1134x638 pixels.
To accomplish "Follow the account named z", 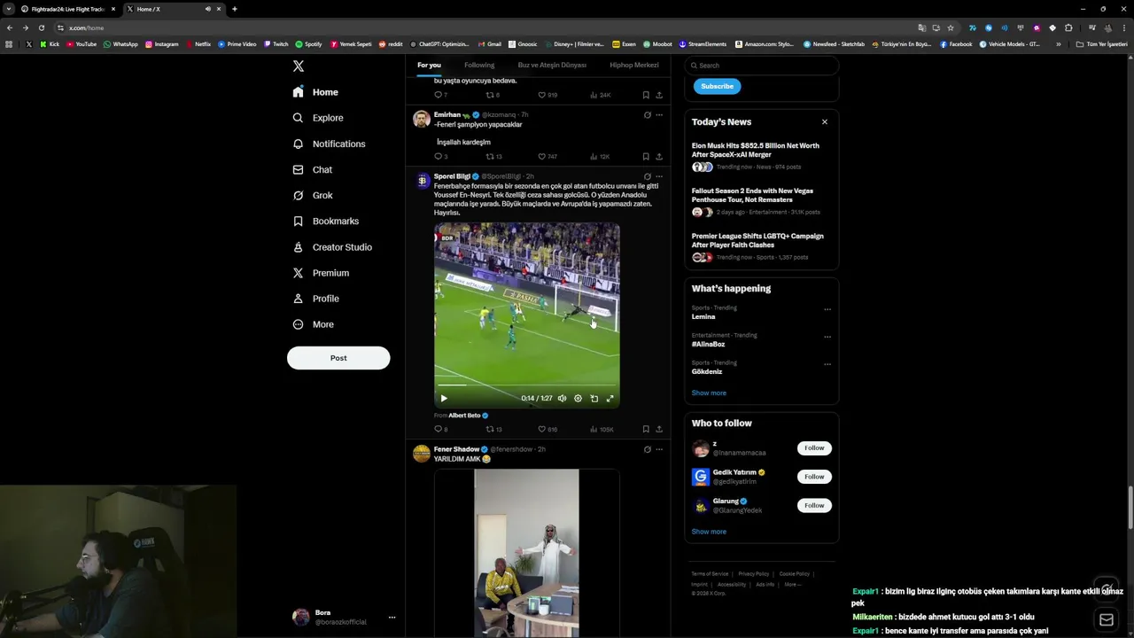I will (x=814, y=448).
